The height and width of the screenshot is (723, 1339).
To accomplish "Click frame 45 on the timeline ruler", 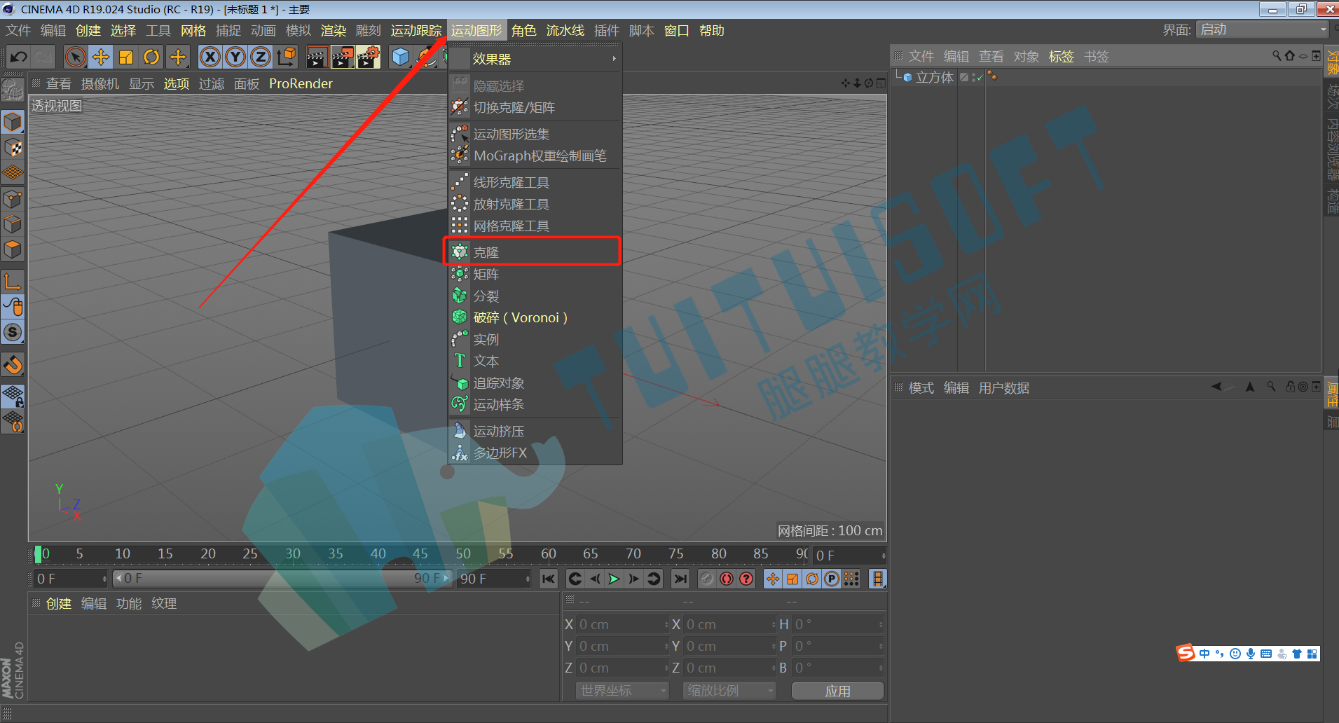I will click(x=420, y=553).
